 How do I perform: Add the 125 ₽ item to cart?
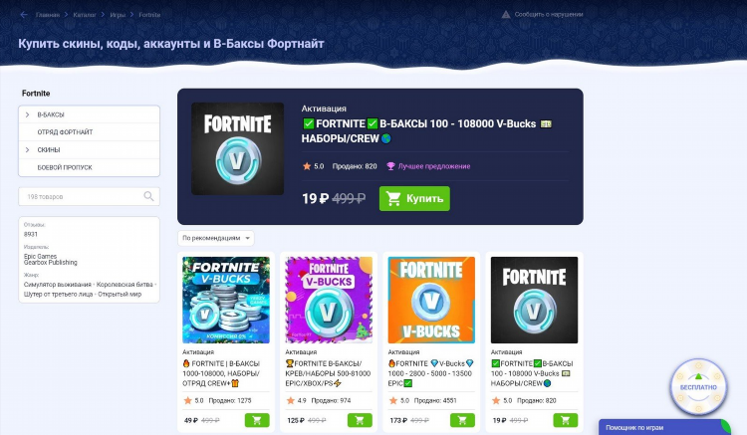coord(360,420)
